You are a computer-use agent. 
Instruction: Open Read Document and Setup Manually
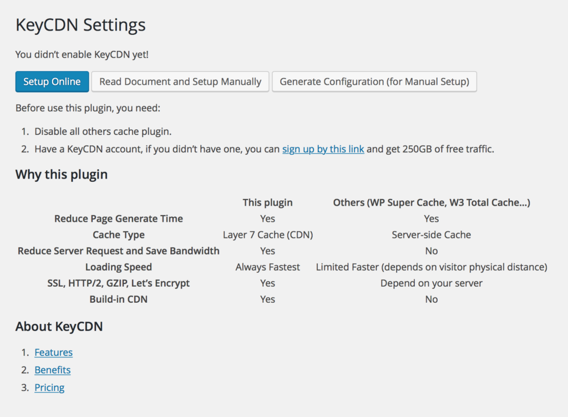point(180,81)
